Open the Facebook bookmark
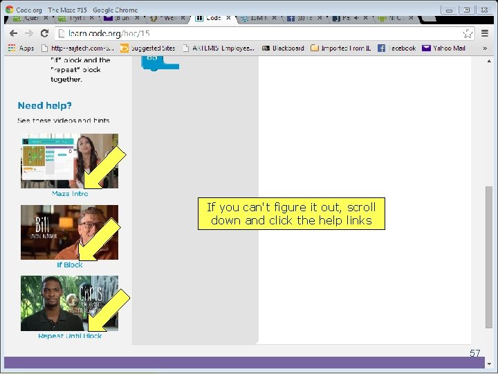Screen dimensions: 498x374 tap(397, 48)
